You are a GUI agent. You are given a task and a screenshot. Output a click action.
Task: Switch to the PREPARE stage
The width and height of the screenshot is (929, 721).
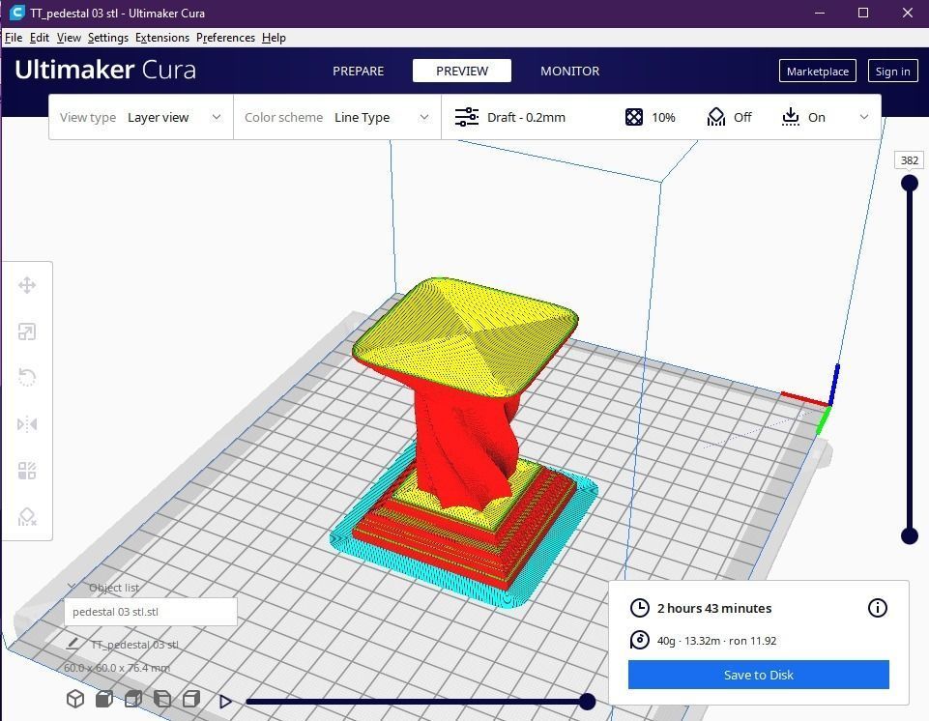point(359,72)
